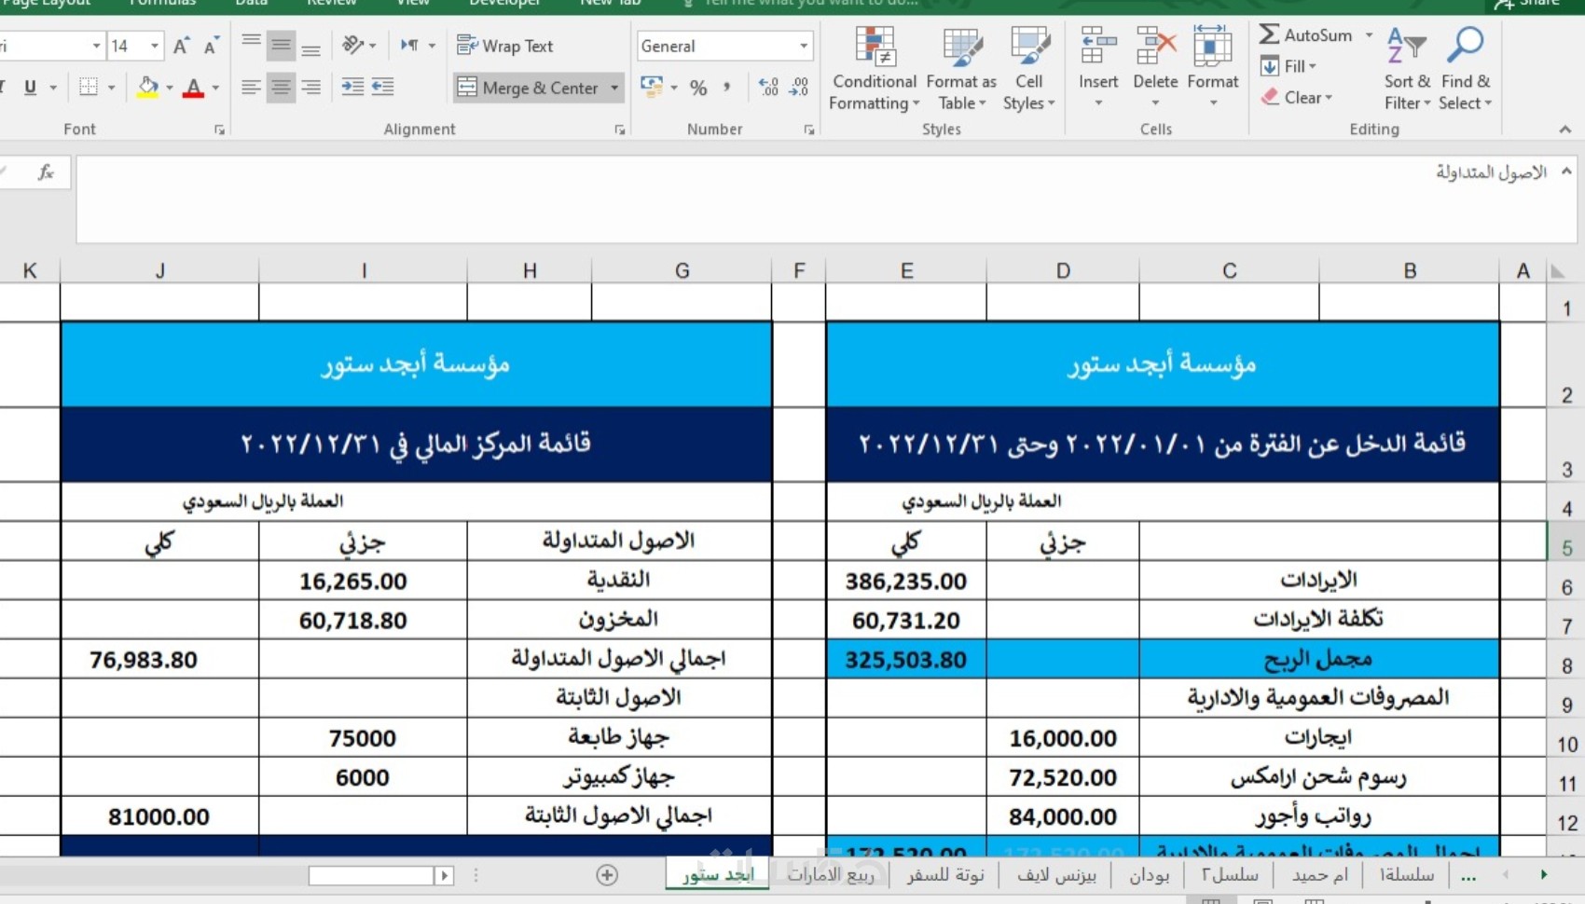Click the Insert Function fx icon

click(46, 171)
